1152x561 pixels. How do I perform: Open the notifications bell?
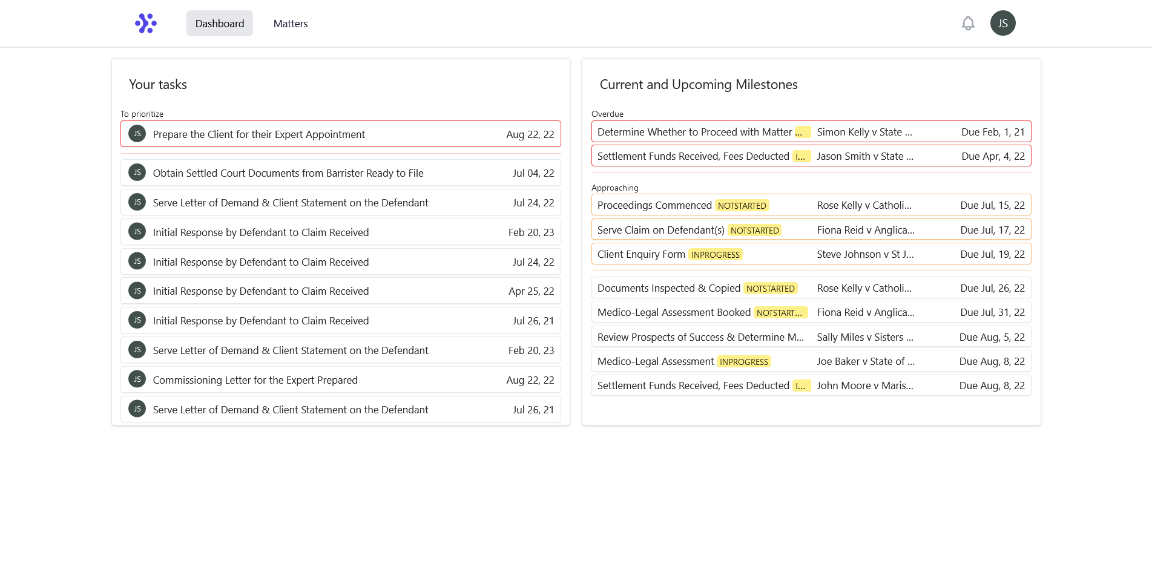pyautogui.click(x=968, y=24)
